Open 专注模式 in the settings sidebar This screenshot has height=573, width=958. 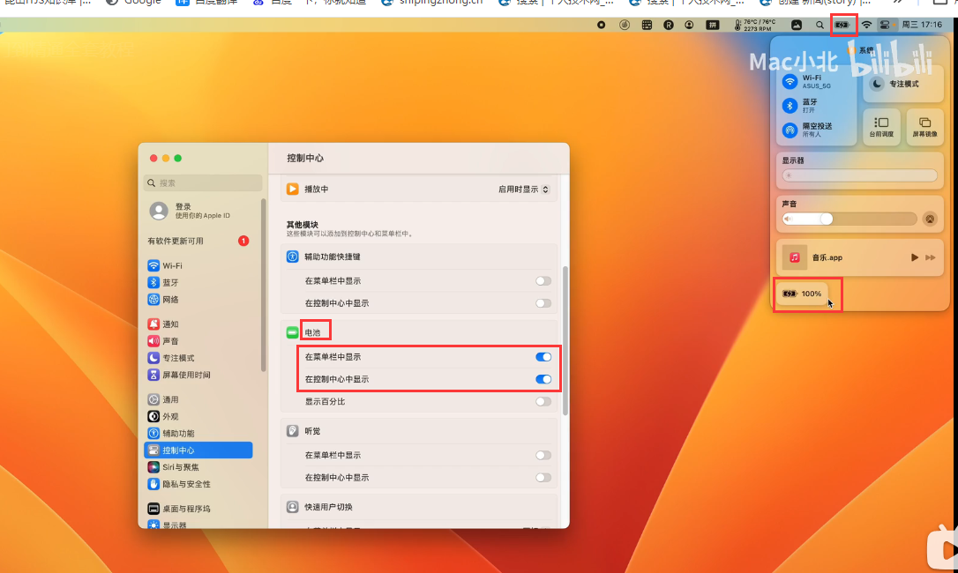198,358
